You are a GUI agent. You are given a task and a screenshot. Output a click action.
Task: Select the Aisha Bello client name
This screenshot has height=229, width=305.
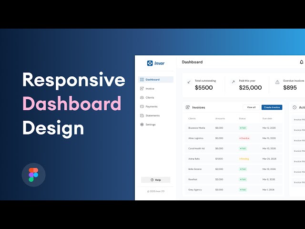coord(194,159)
